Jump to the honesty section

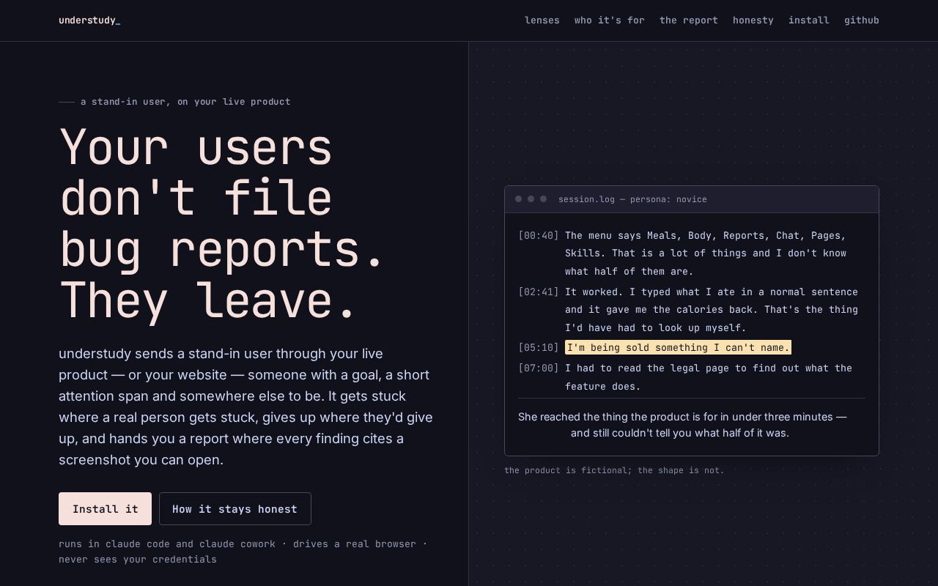point(753,21)
